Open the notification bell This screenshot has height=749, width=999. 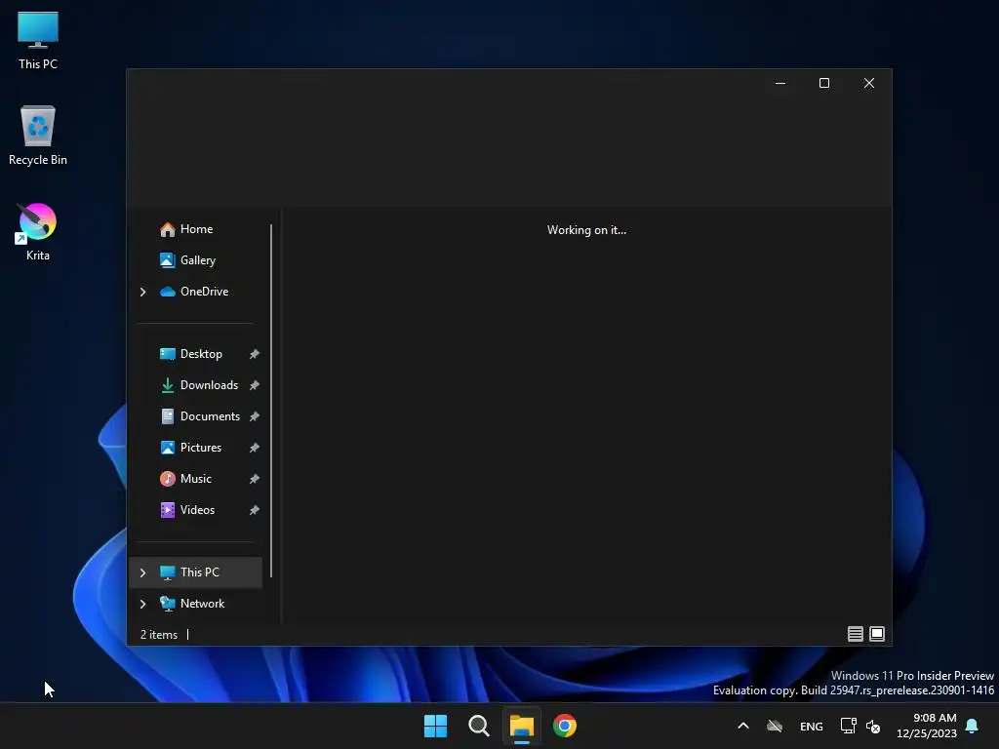973,726
